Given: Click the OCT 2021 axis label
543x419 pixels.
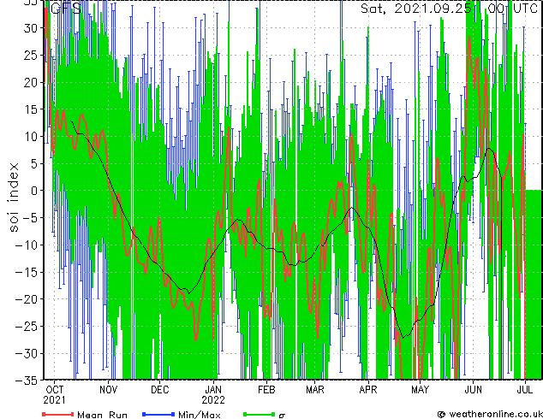Looking at the screenshot, I should pos(54,395).
